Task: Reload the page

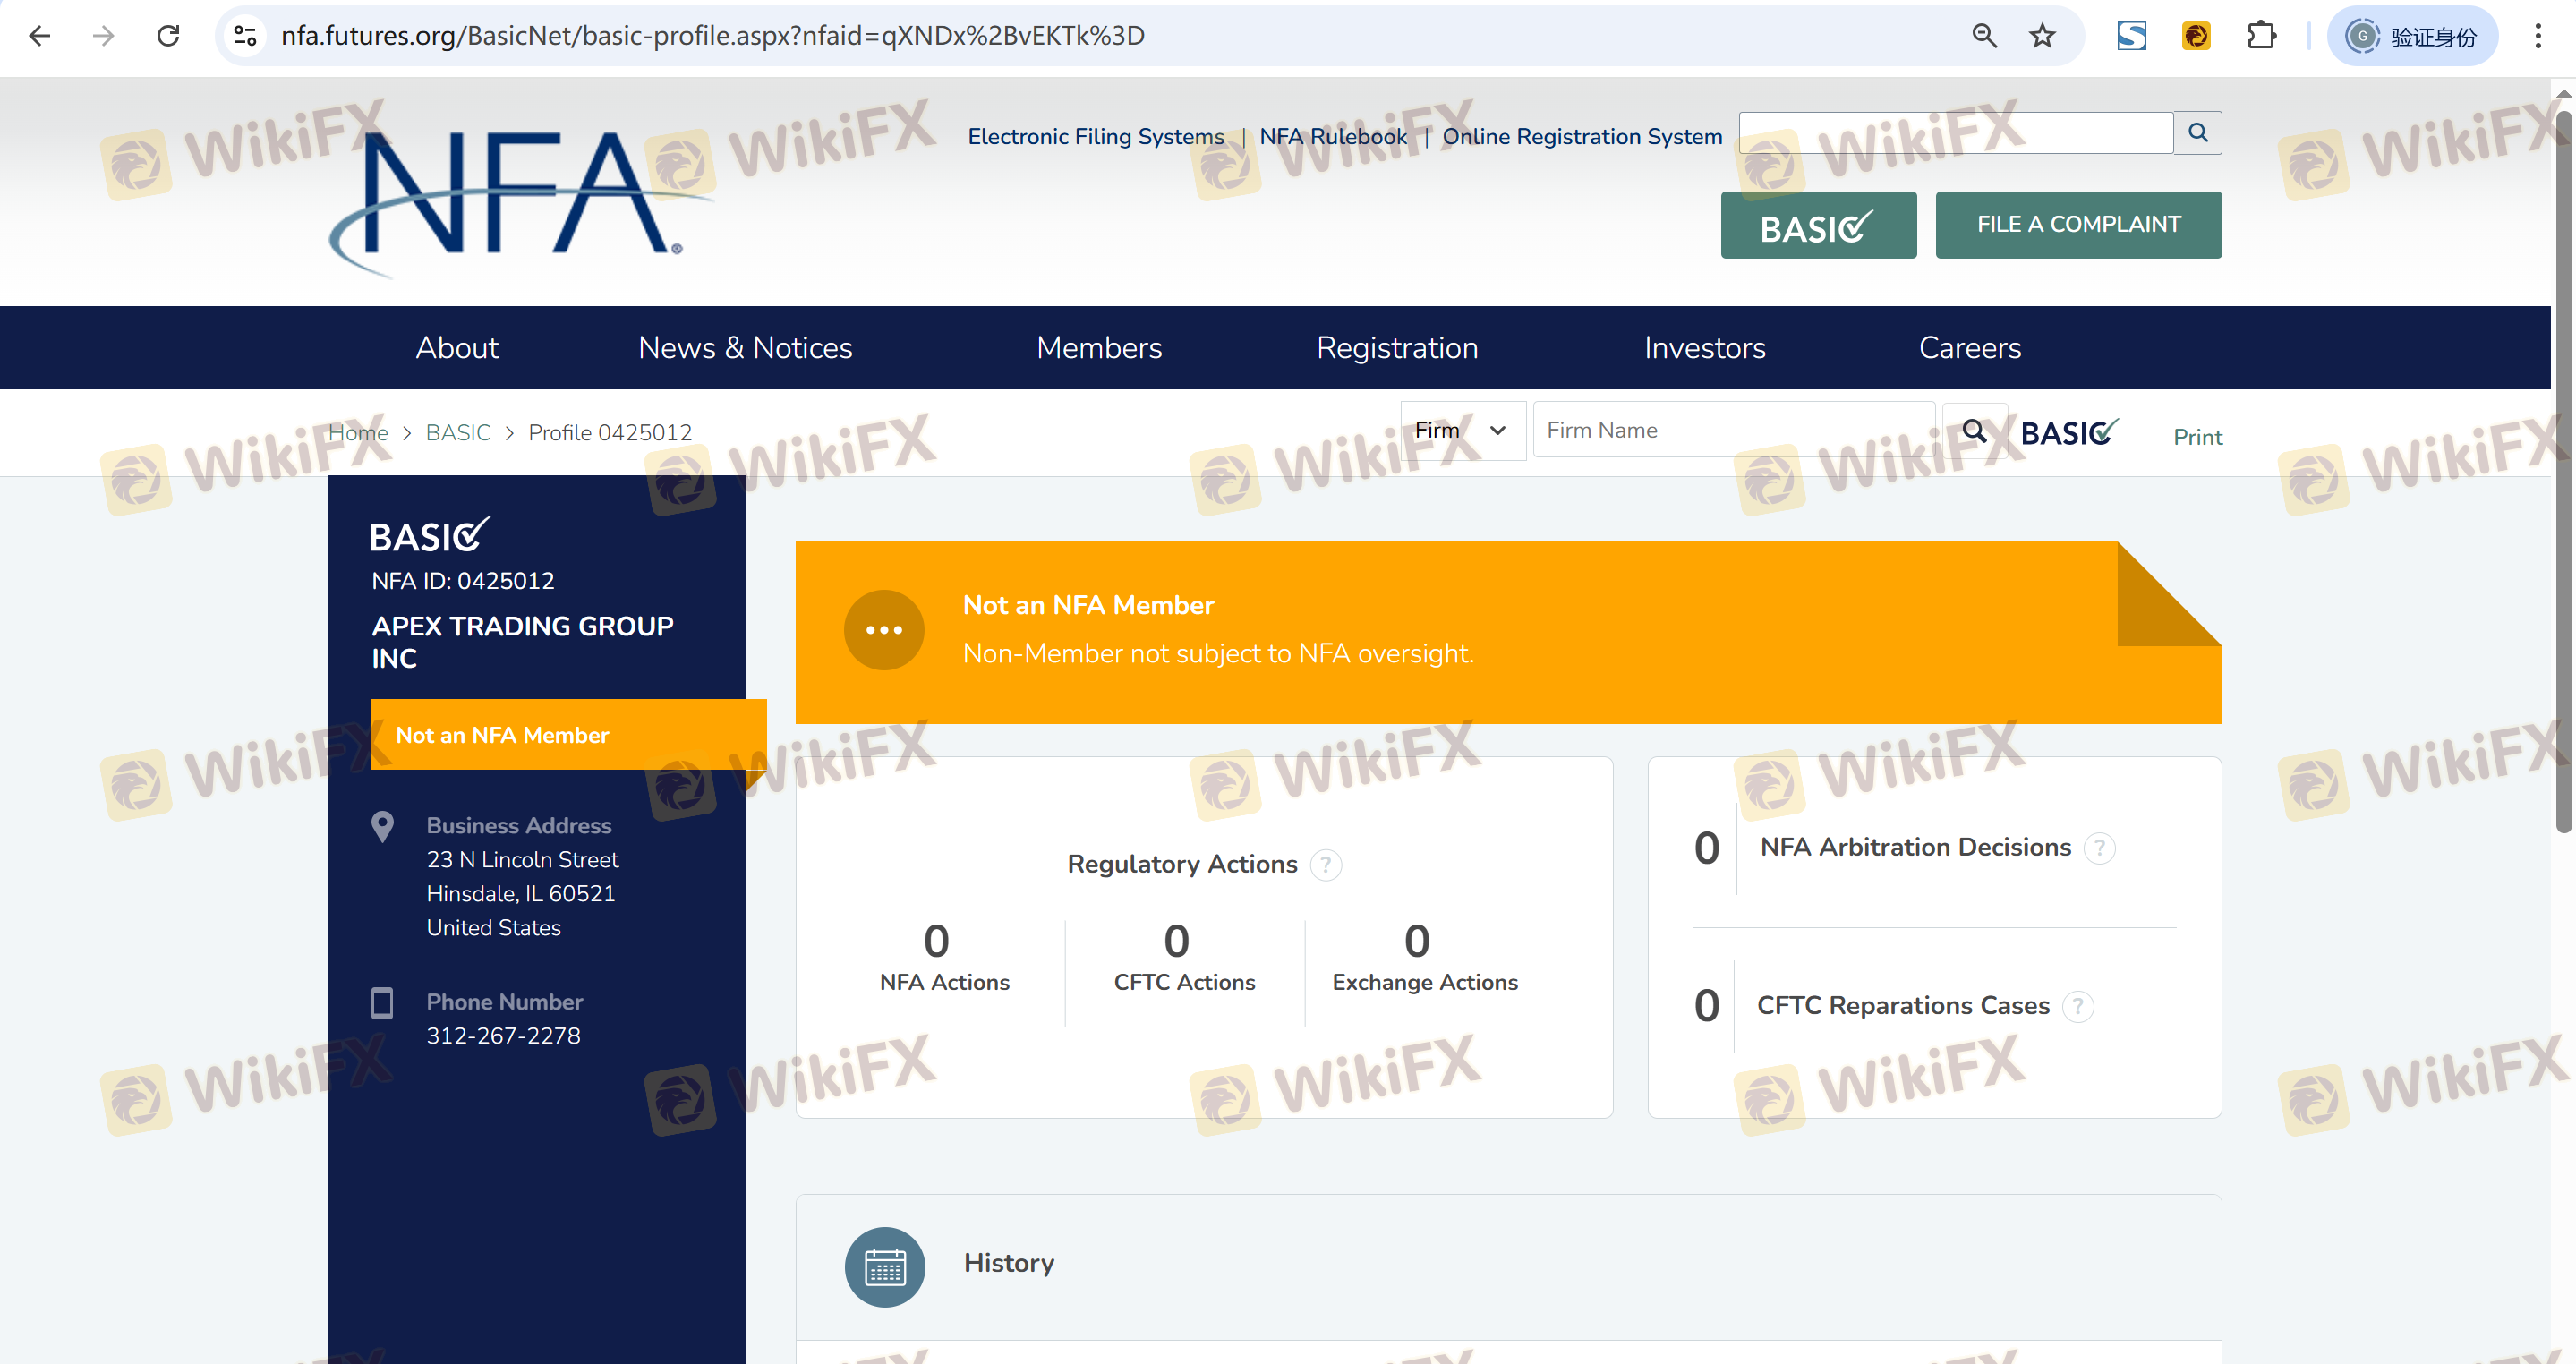Action: pos(168,36)
